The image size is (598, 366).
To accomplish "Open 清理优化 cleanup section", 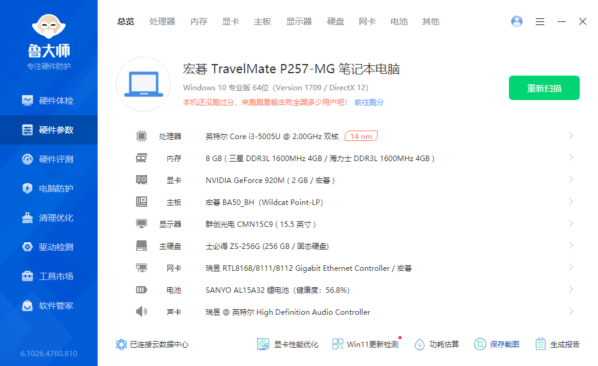I will point(48,218).
